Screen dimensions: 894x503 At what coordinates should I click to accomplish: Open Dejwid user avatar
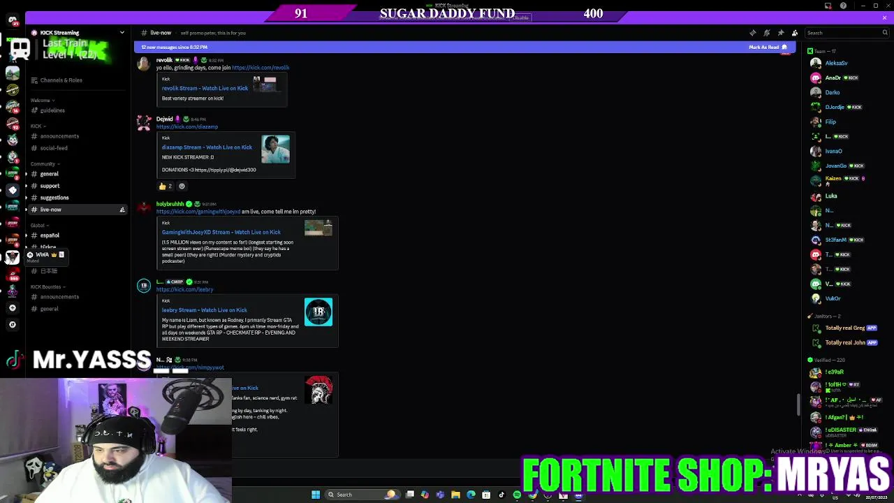143,123
